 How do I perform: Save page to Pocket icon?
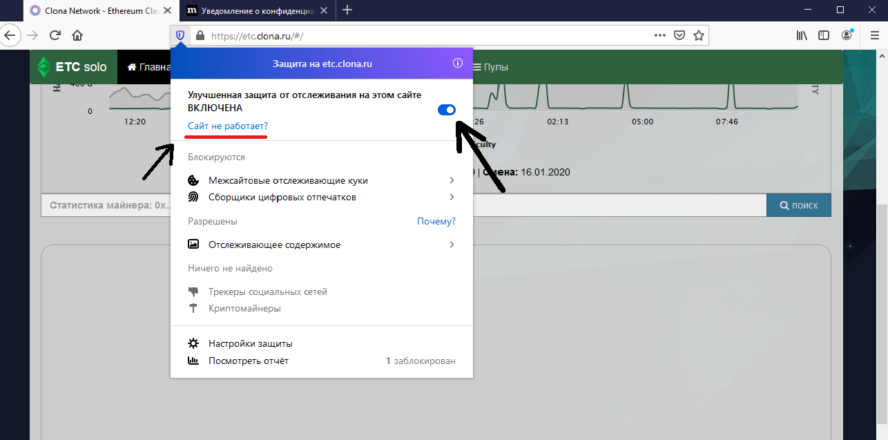[679, 35]
